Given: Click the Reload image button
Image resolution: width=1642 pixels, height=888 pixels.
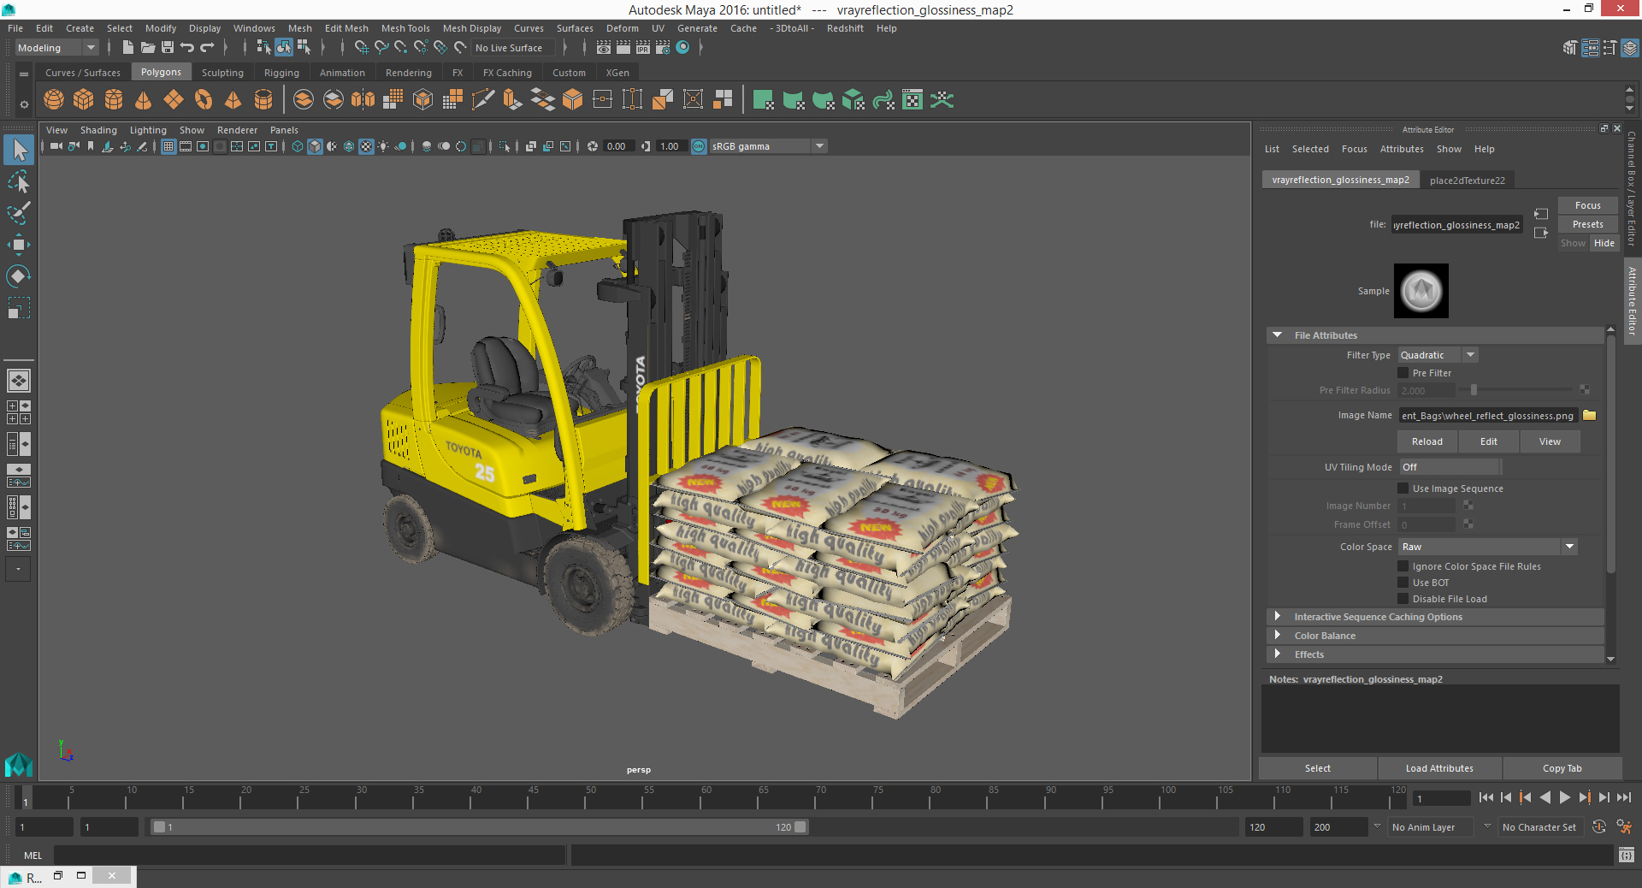Looking at the screenshot, I should point(1426,441).
